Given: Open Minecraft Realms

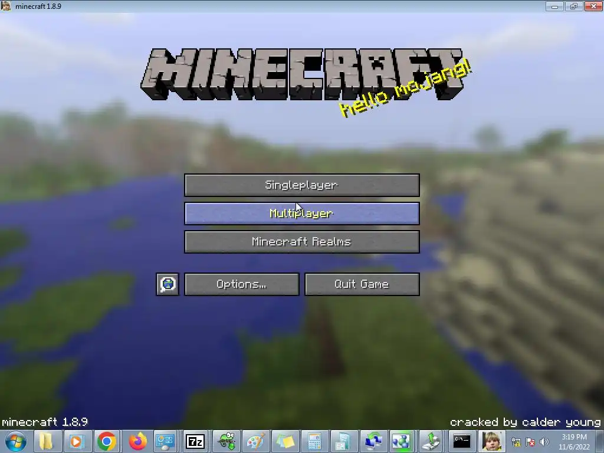Looking at the screenshot, I should [301, 242].
